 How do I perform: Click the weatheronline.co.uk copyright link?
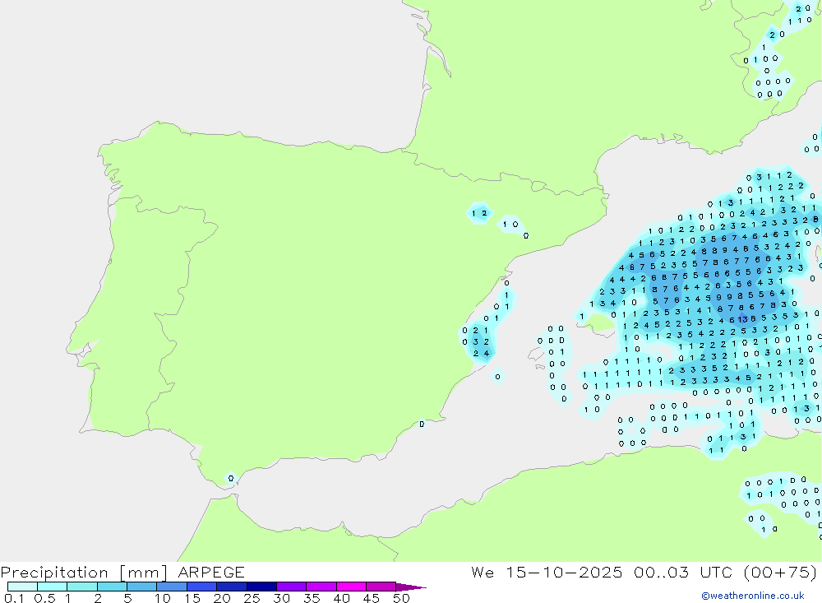[752, 596]
